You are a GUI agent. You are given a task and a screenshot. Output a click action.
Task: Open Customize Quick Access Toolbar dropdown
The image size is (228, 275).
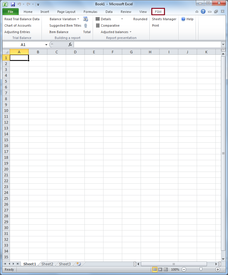click(x=38, y=5)
